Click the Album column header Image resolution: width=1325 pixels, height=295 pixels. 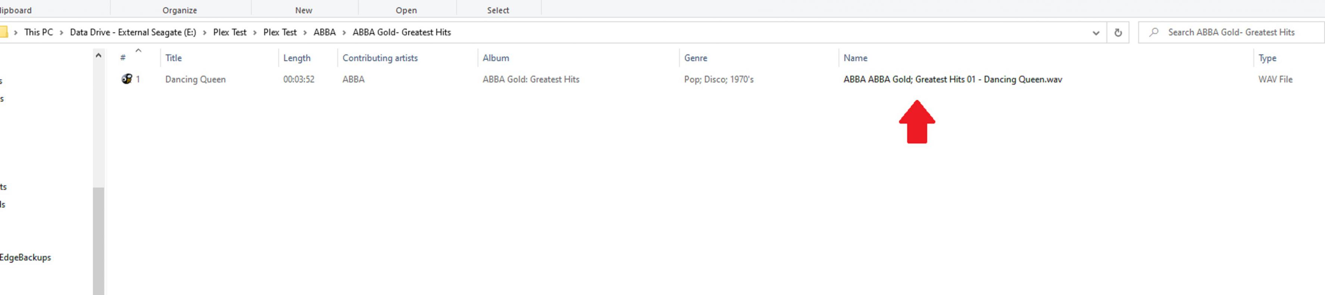click(x=495, y=58)
